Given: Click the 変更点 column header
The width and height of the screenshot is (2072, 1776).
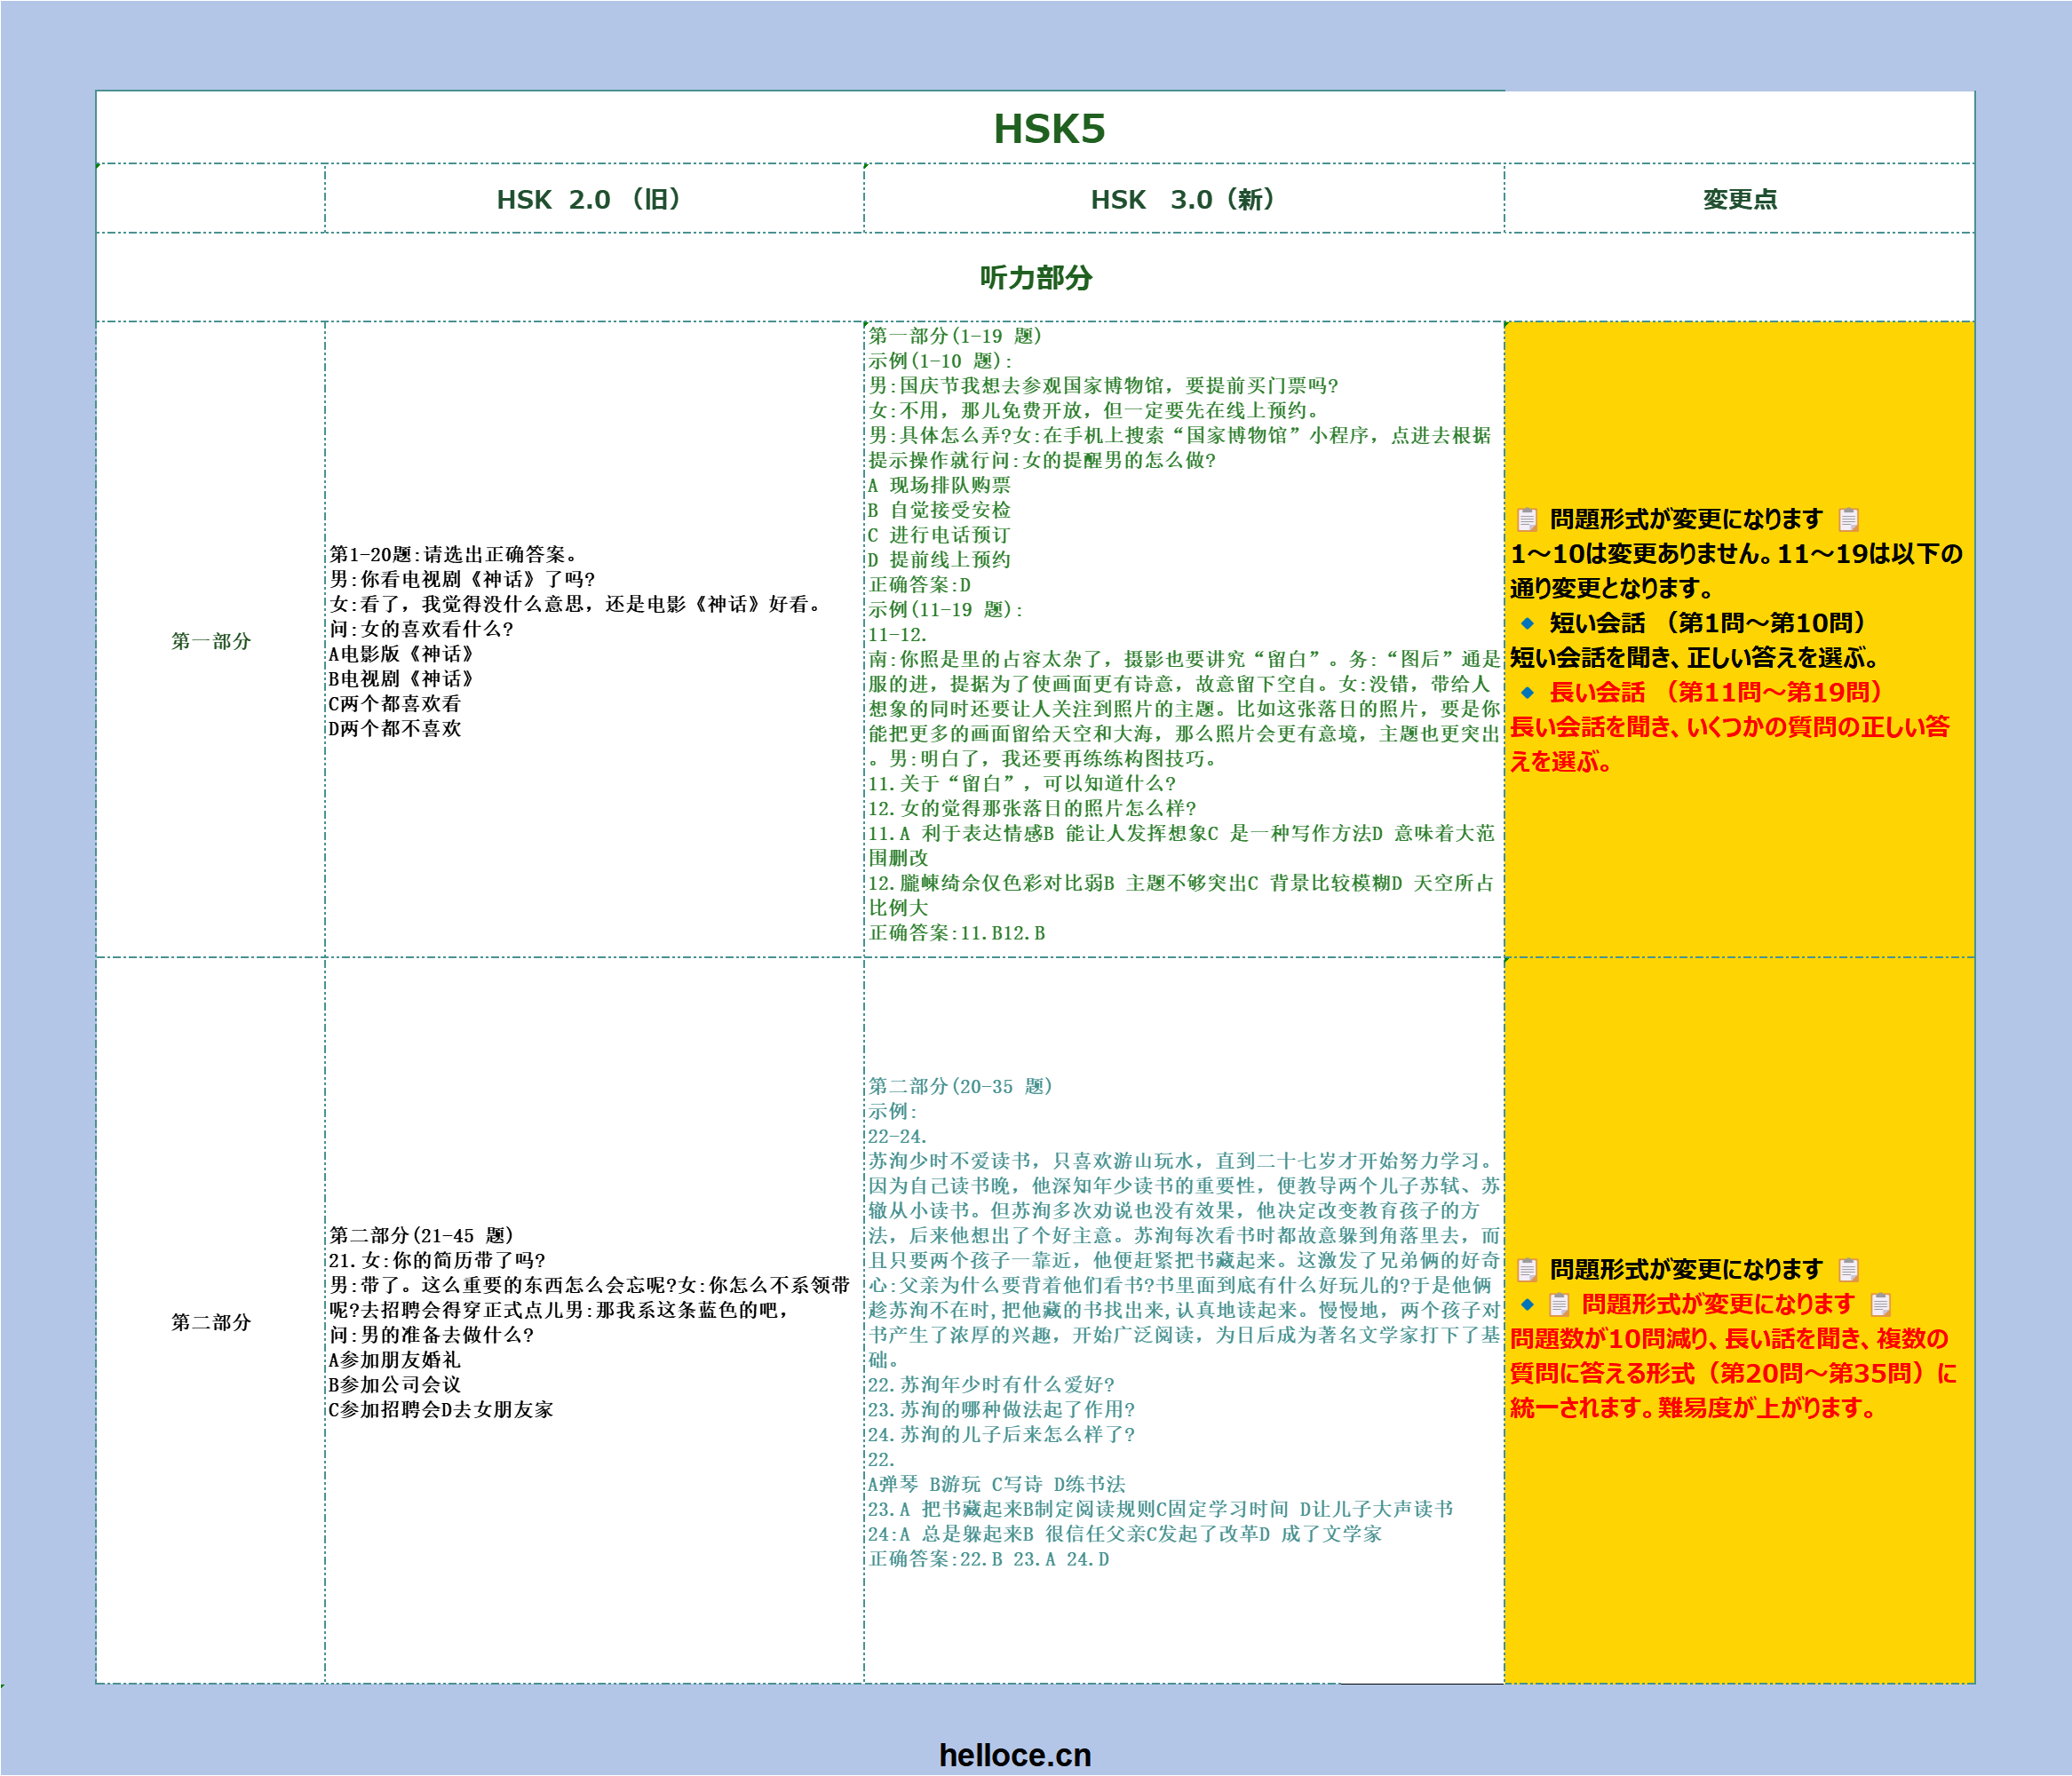Looking at the screenshot, I should [x=1739, y=199].
